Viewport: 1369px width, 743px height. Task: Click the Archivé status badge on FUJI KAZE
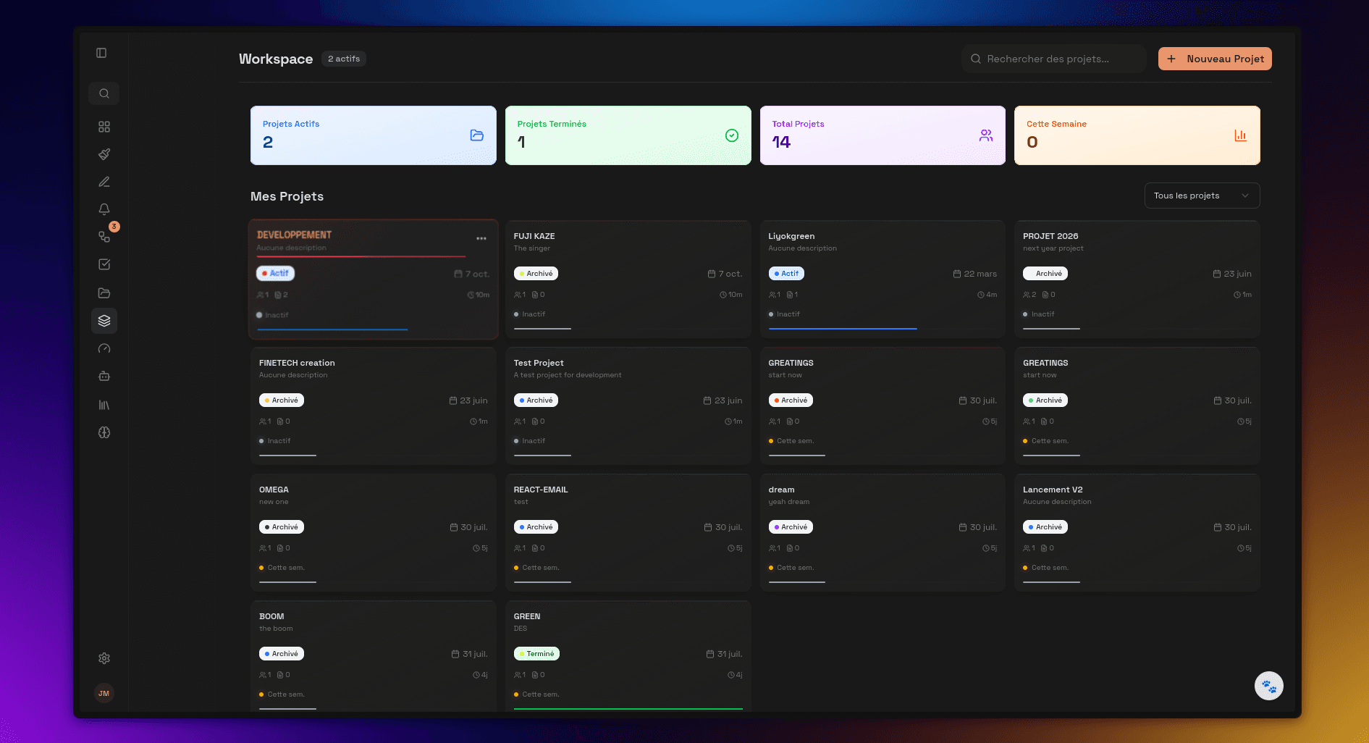pyautogui.click(x=536, y=274)
